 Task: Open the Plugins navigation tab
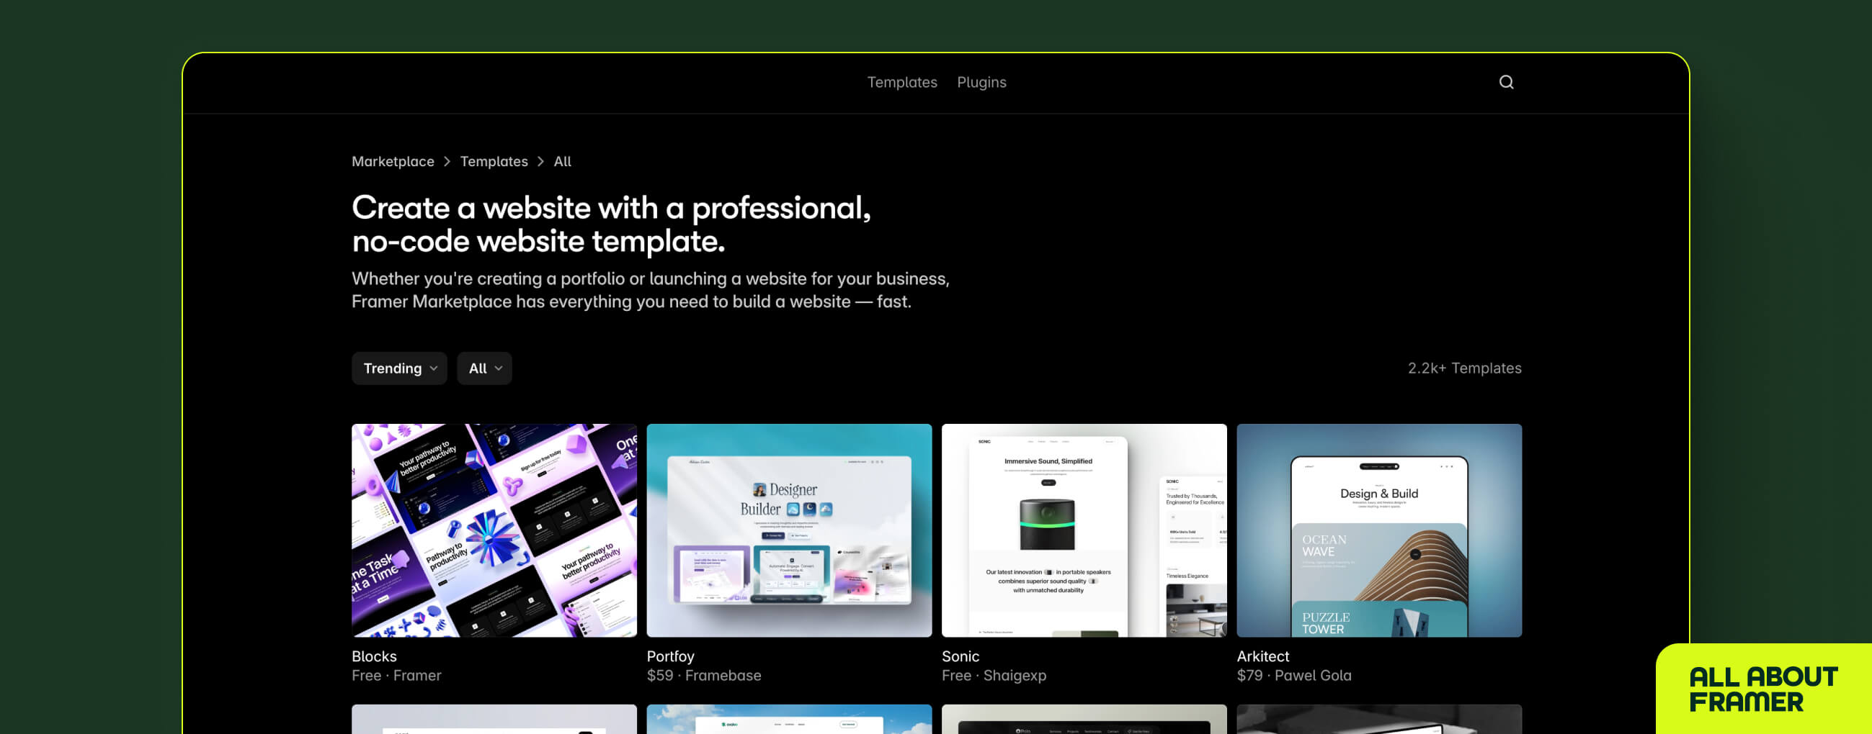coord(981,82)
